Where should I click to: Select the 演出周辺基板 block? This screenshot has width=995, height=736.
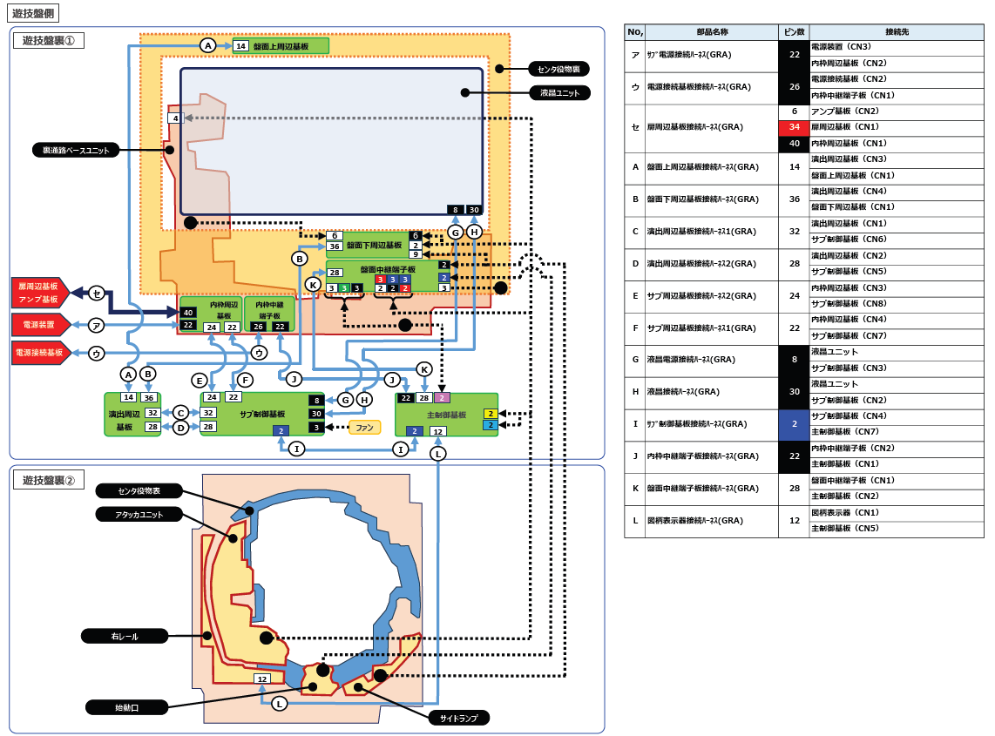[x=132, y=415]
